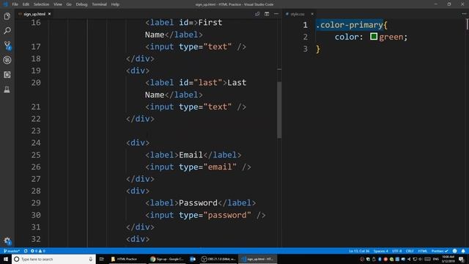Click the master branch indicator in status bar
Screen dimensions: 469x264
(x=12, y=251)
